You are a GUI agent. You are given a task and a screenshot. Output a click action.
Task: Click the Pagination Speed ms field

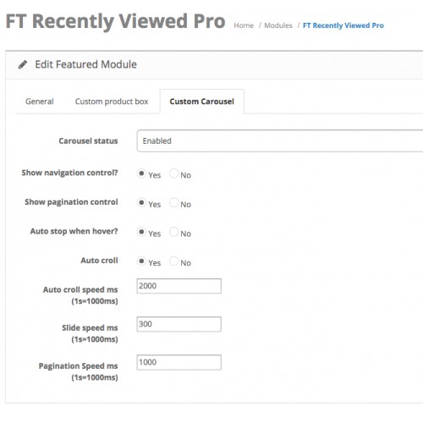point(179,362)
